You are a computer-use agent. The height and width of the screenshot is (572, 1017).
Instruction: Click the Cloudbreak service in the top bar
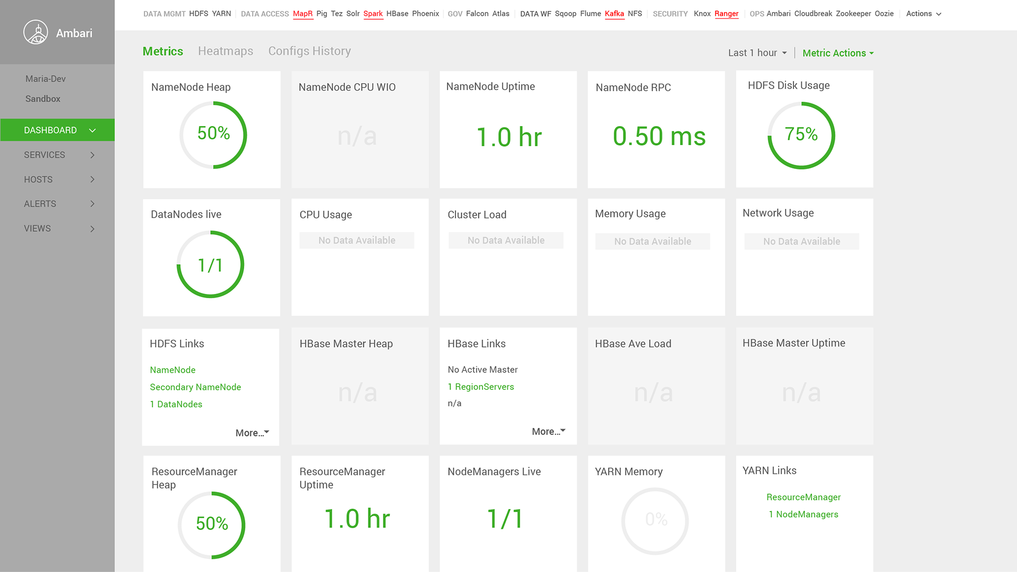click(x=813, y=14)
